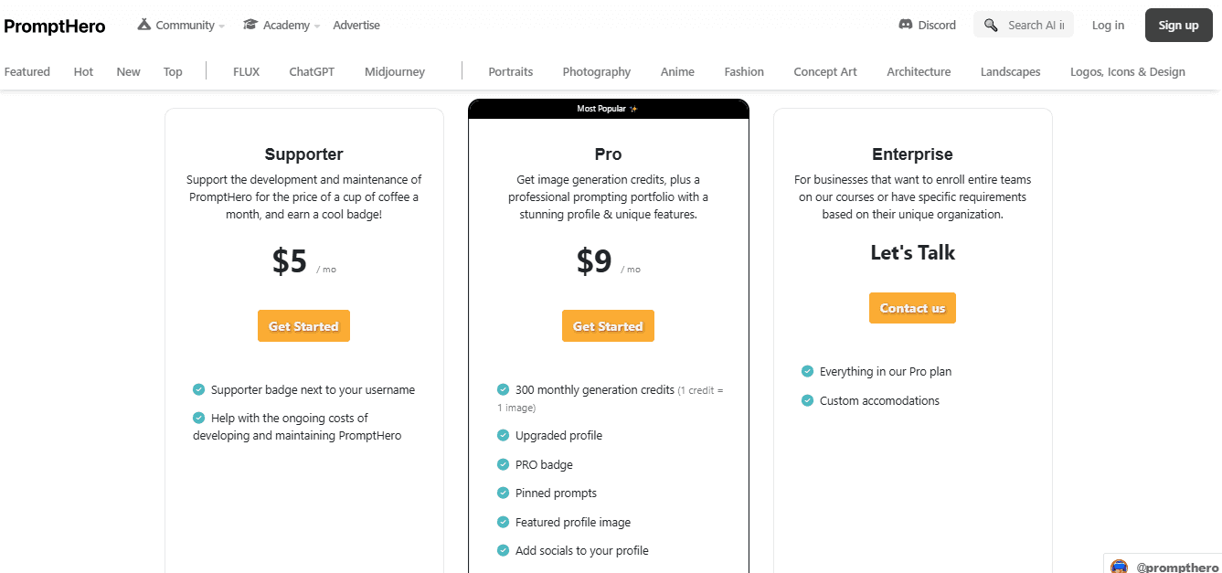Open the Most Popular Pro plan header
Image resolution: width=1222 pixels, height=573 pixels.
pos(608,107)
